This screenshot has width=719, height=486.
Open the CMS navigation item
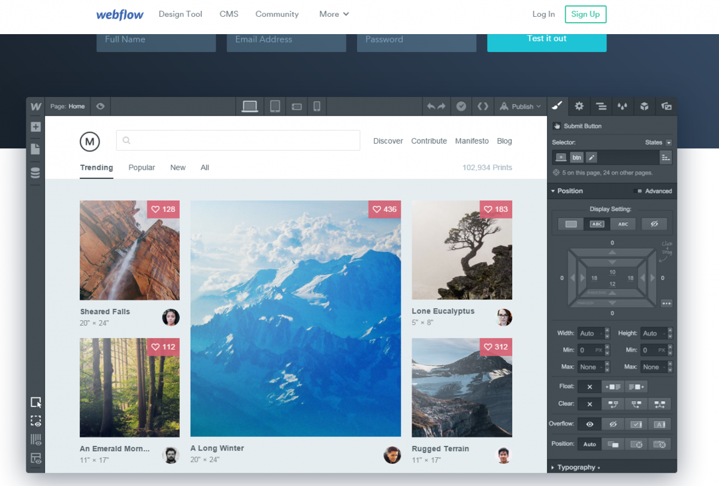pos(229,14)
